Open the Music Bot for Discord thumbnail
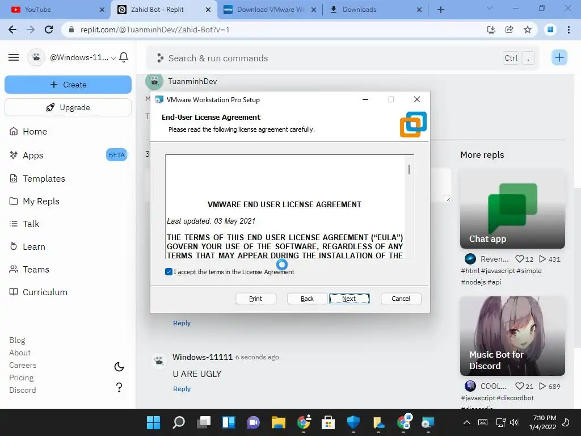 (512, 336)
